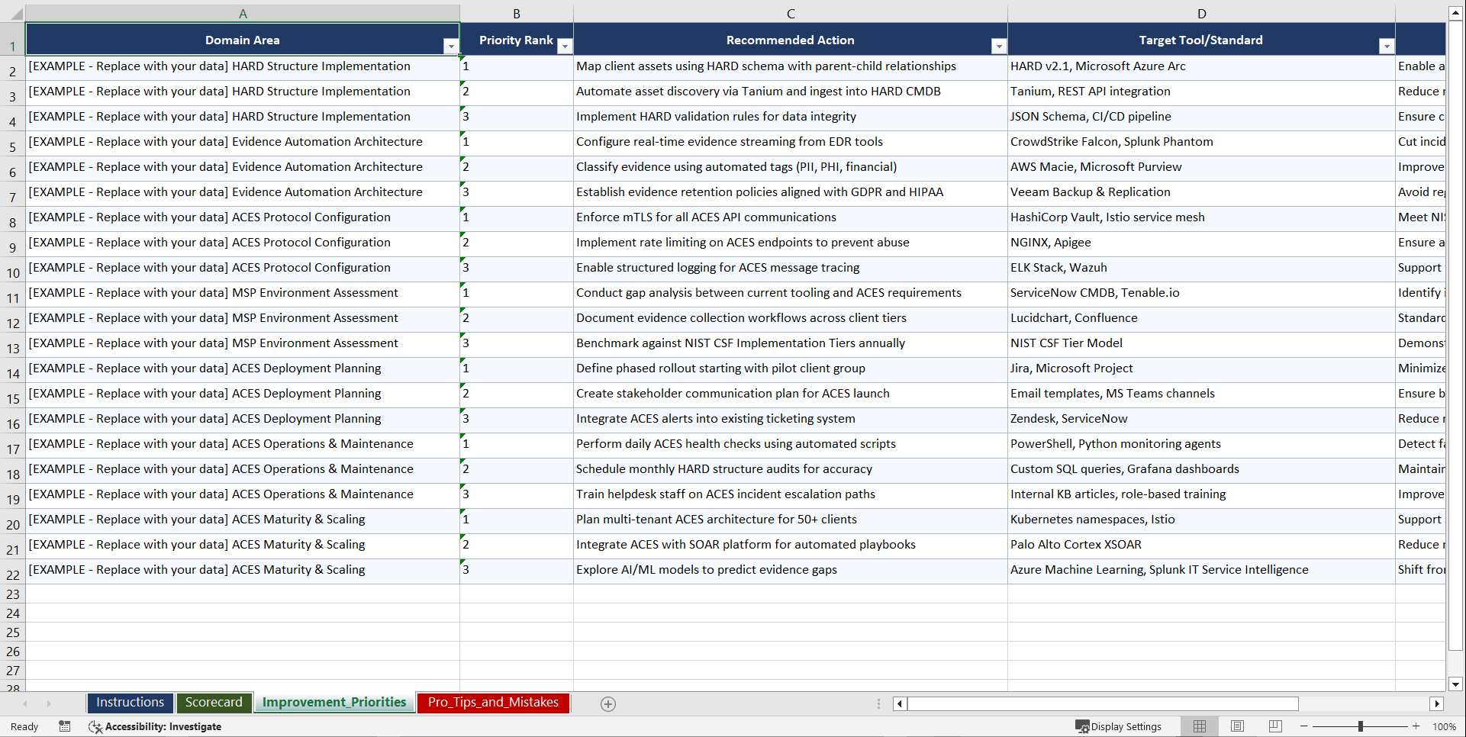Select the Instructions sheet tab
This screenshot has height=737, width=1466.
[x=130, y=703]
